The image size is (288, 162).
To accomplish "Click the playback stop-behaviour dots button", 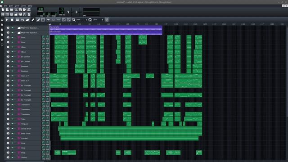I will tap(58, 20).
